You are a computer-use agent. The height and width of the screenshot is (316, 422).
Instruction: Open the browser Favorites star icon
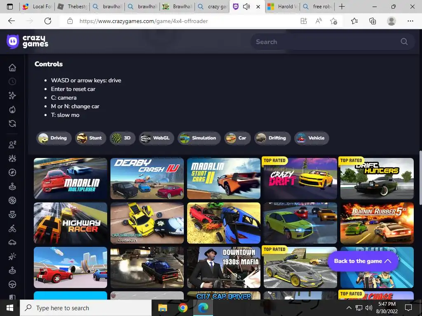(x=354, y=21)
